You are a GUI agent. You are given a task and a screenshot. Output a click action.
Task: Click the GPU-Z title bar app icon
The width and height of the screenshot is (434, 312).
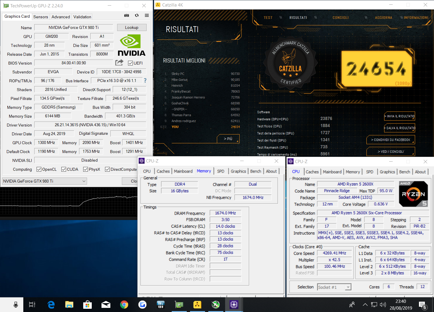click(x=6, y=6)
